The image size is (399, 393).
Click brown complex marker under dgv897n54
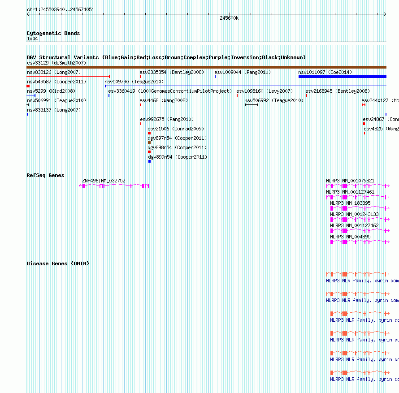pyautogui.click(x=149, y=143)
